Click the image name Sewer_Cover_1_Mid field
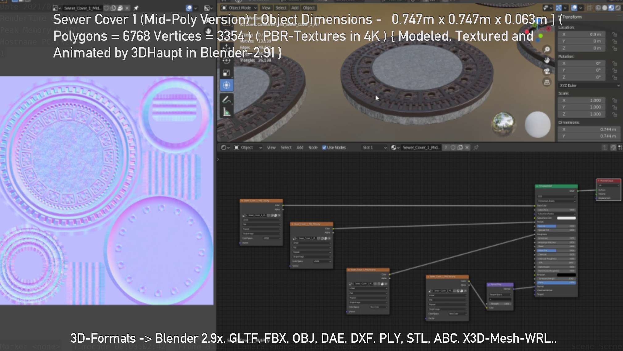The image size is (623, 351). [82, 8]
